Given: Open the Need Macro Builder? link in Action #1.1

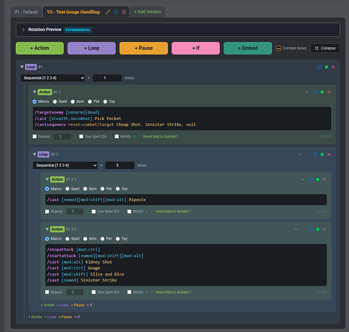Looking at the screenshot, I should [161, 137].
